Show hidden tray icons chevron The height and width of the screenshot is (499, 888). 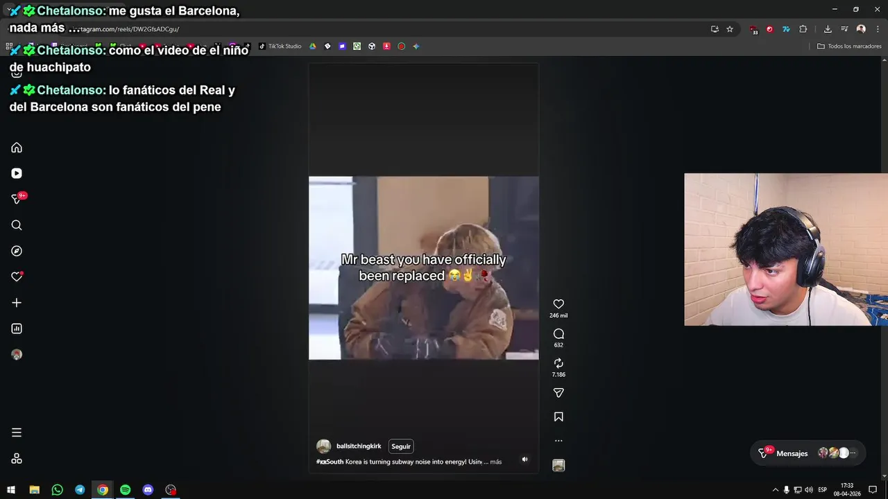(775, 490)
